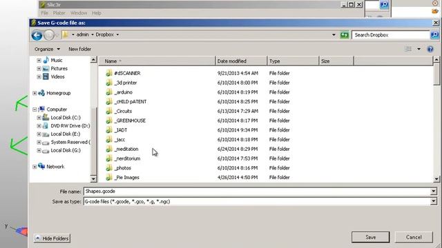The width and height of the screenshot is (442, 248).
Task: Expand the Local Disk (C:) node
Action: coord(39,118)
